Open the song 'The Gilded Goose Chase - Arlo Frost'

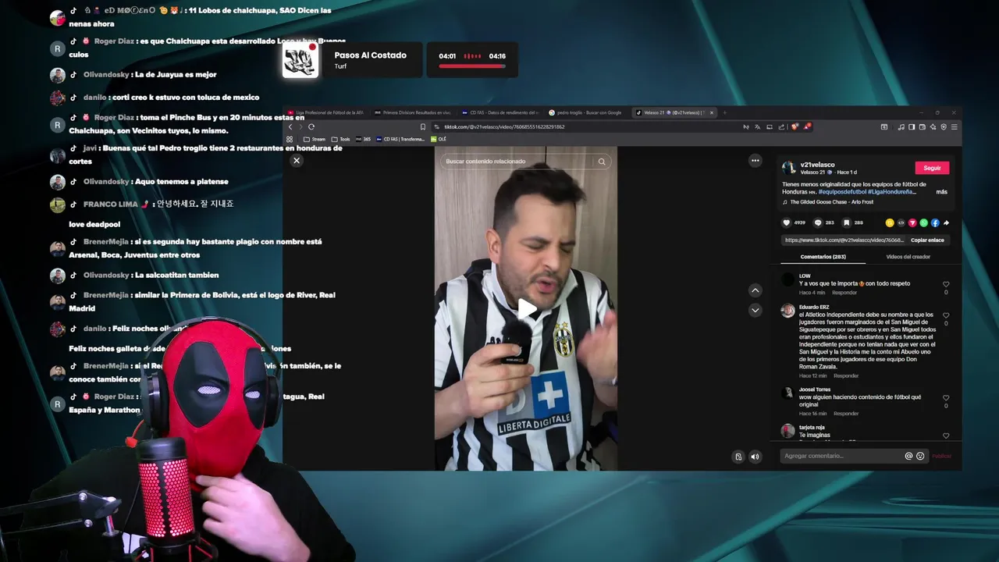click(832, 202)
